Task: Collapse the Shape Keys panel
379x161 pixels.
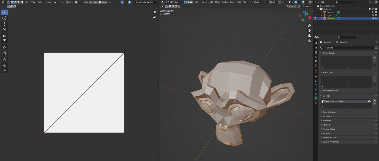Action: (x=321, y=73)
